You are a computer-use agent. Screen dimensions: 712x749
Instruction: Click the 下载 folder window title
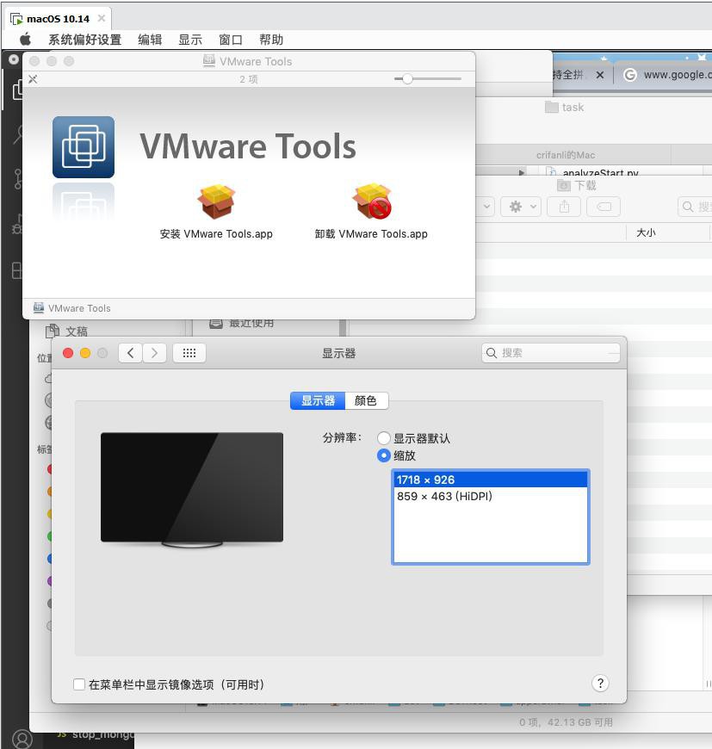[577, 185]
